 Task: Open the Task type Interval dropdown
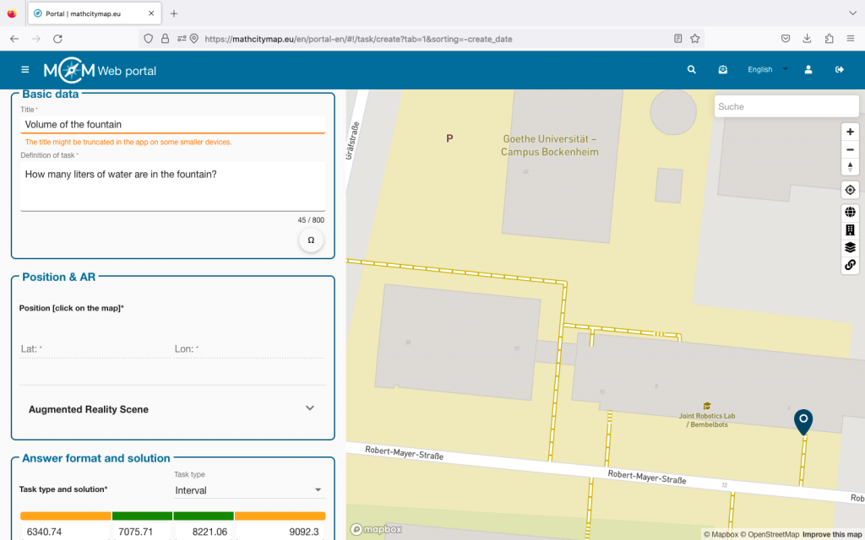pyautogui.click(x=248, y=490)
